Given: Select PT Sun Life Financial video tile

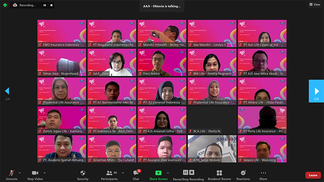Looking at the screenshot, I should 262,34.
